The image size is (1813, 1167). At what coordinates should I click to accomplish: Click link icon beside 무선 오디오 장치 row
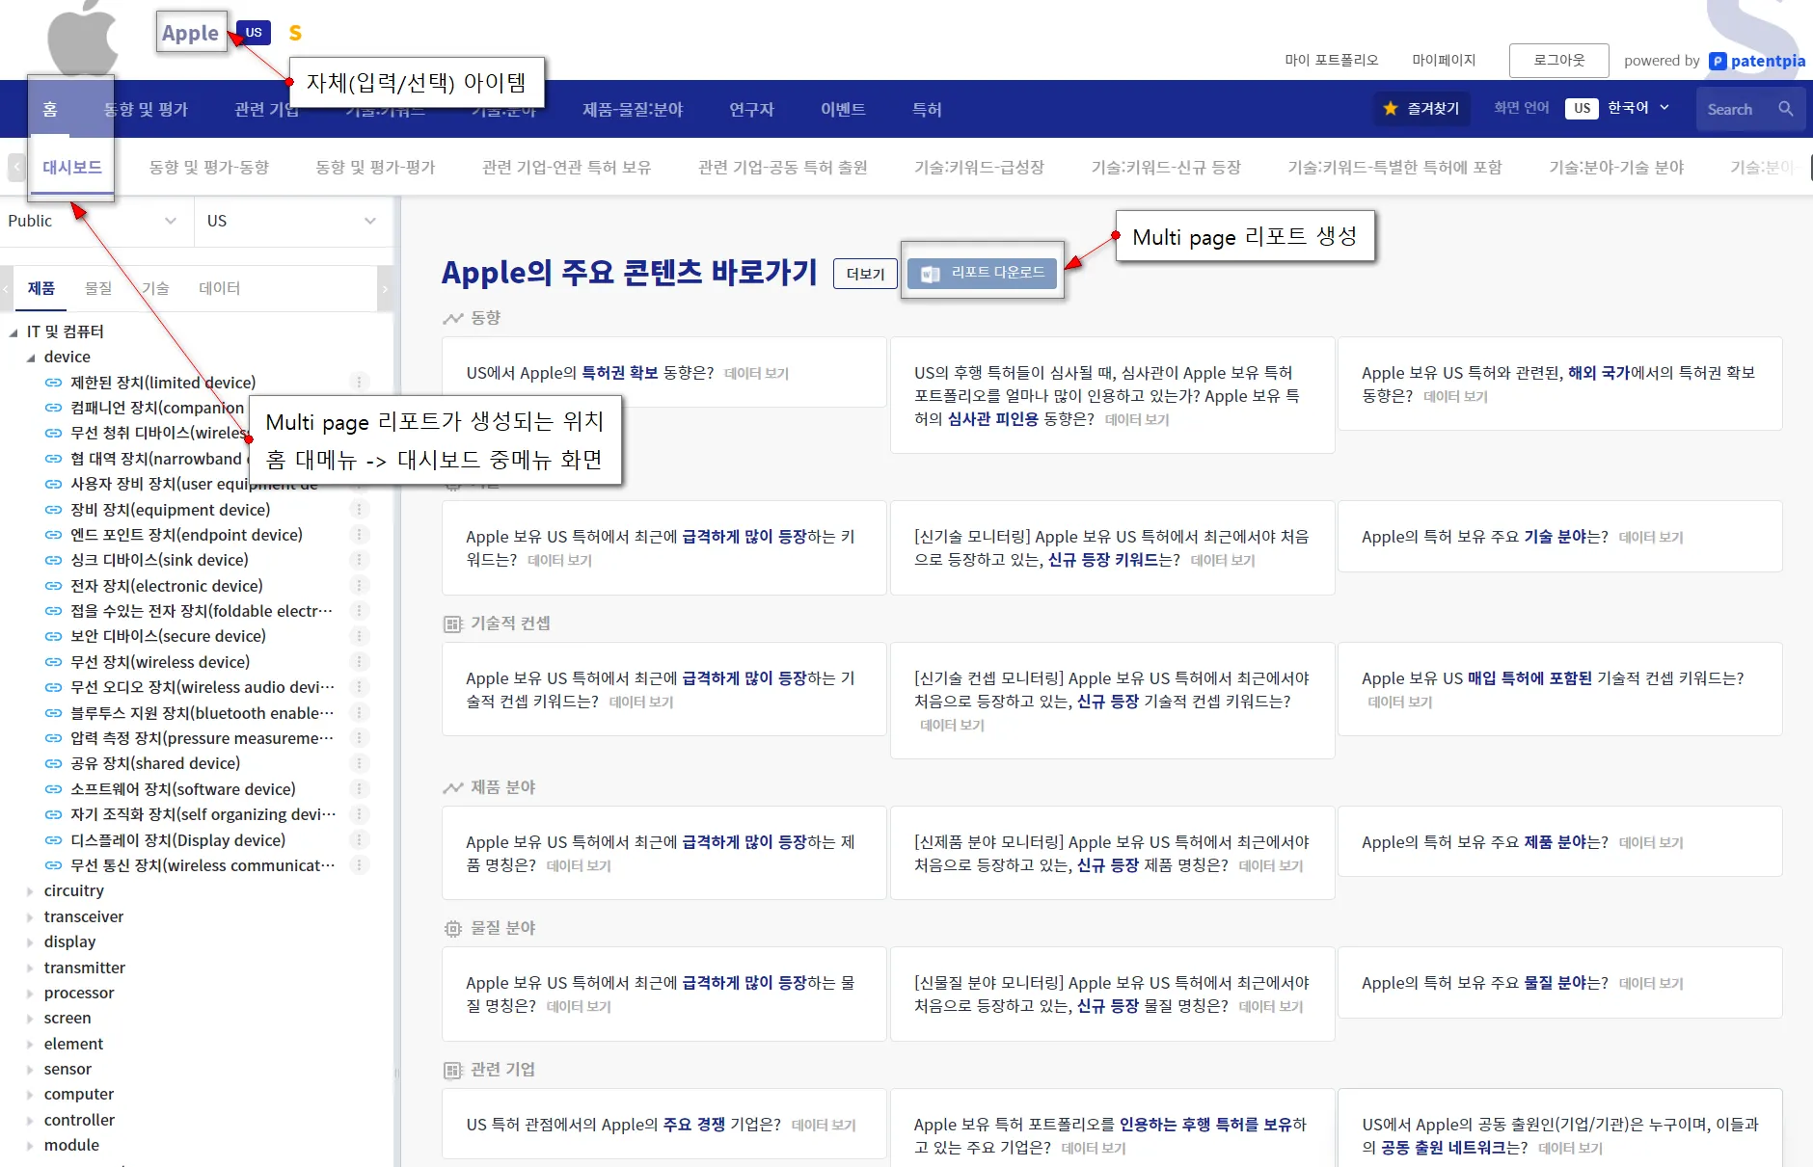[54, 687]
